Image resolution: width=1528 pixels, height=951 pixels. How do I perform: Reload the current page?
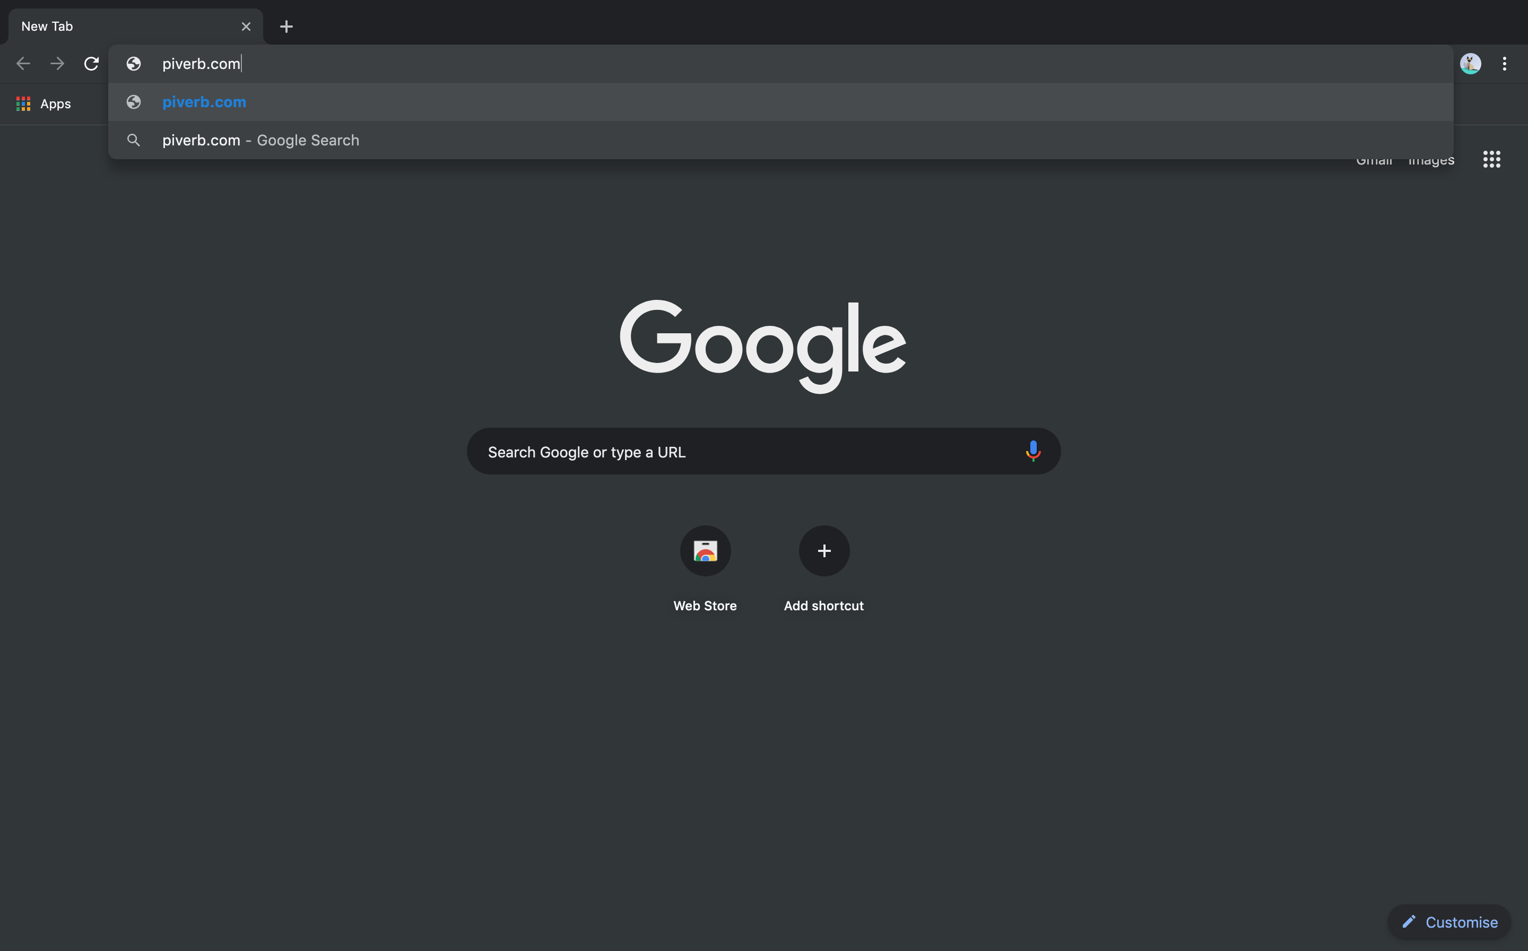click(91, 64)
